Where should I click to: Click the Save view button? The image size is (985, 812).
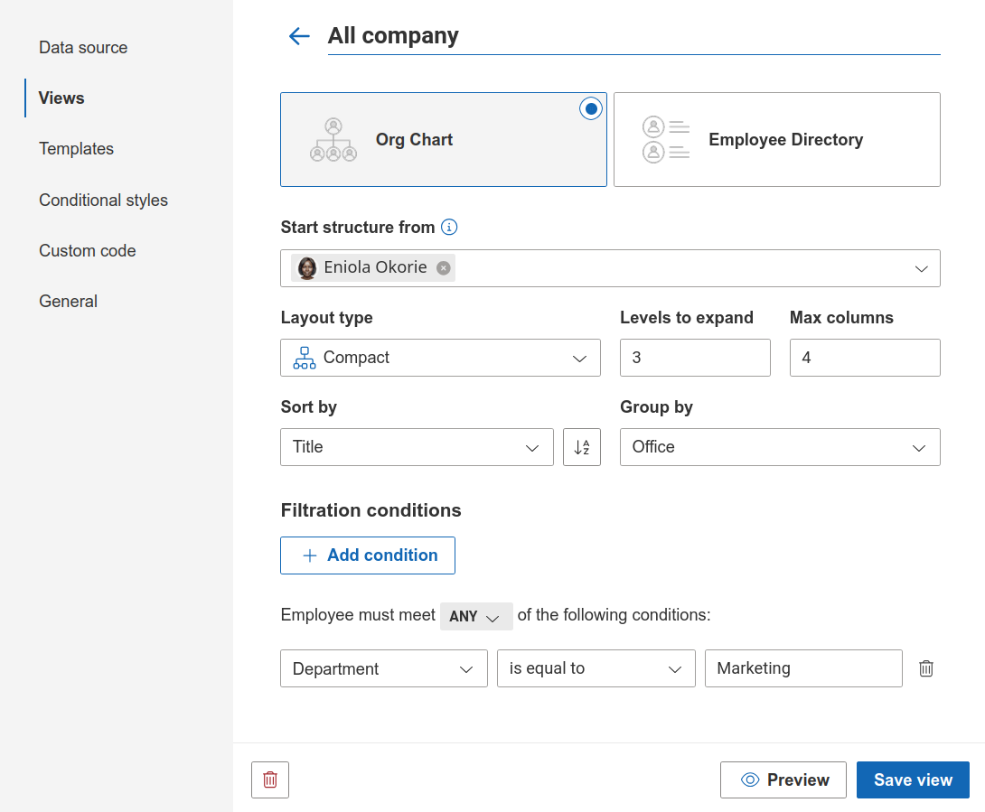(x=913, y=780)
